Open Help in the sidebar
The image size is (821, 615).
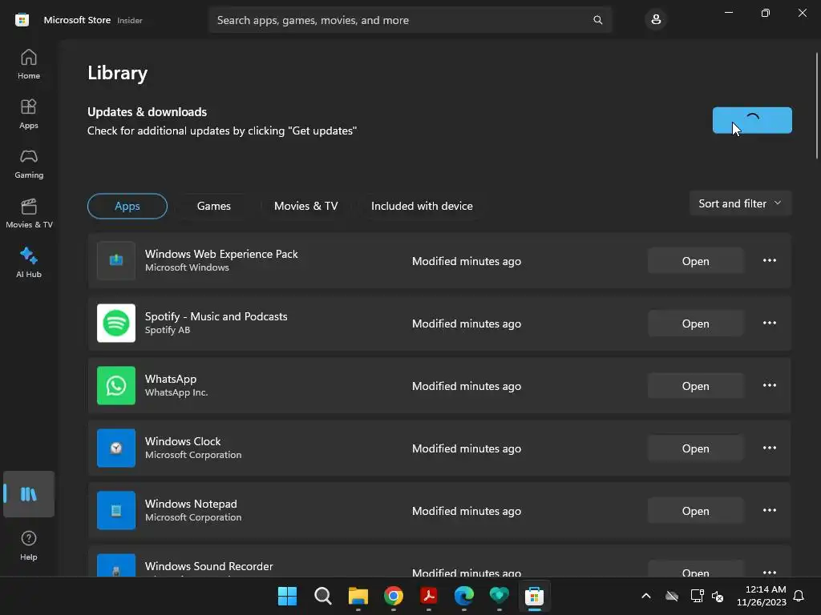(x=29, y=545)
